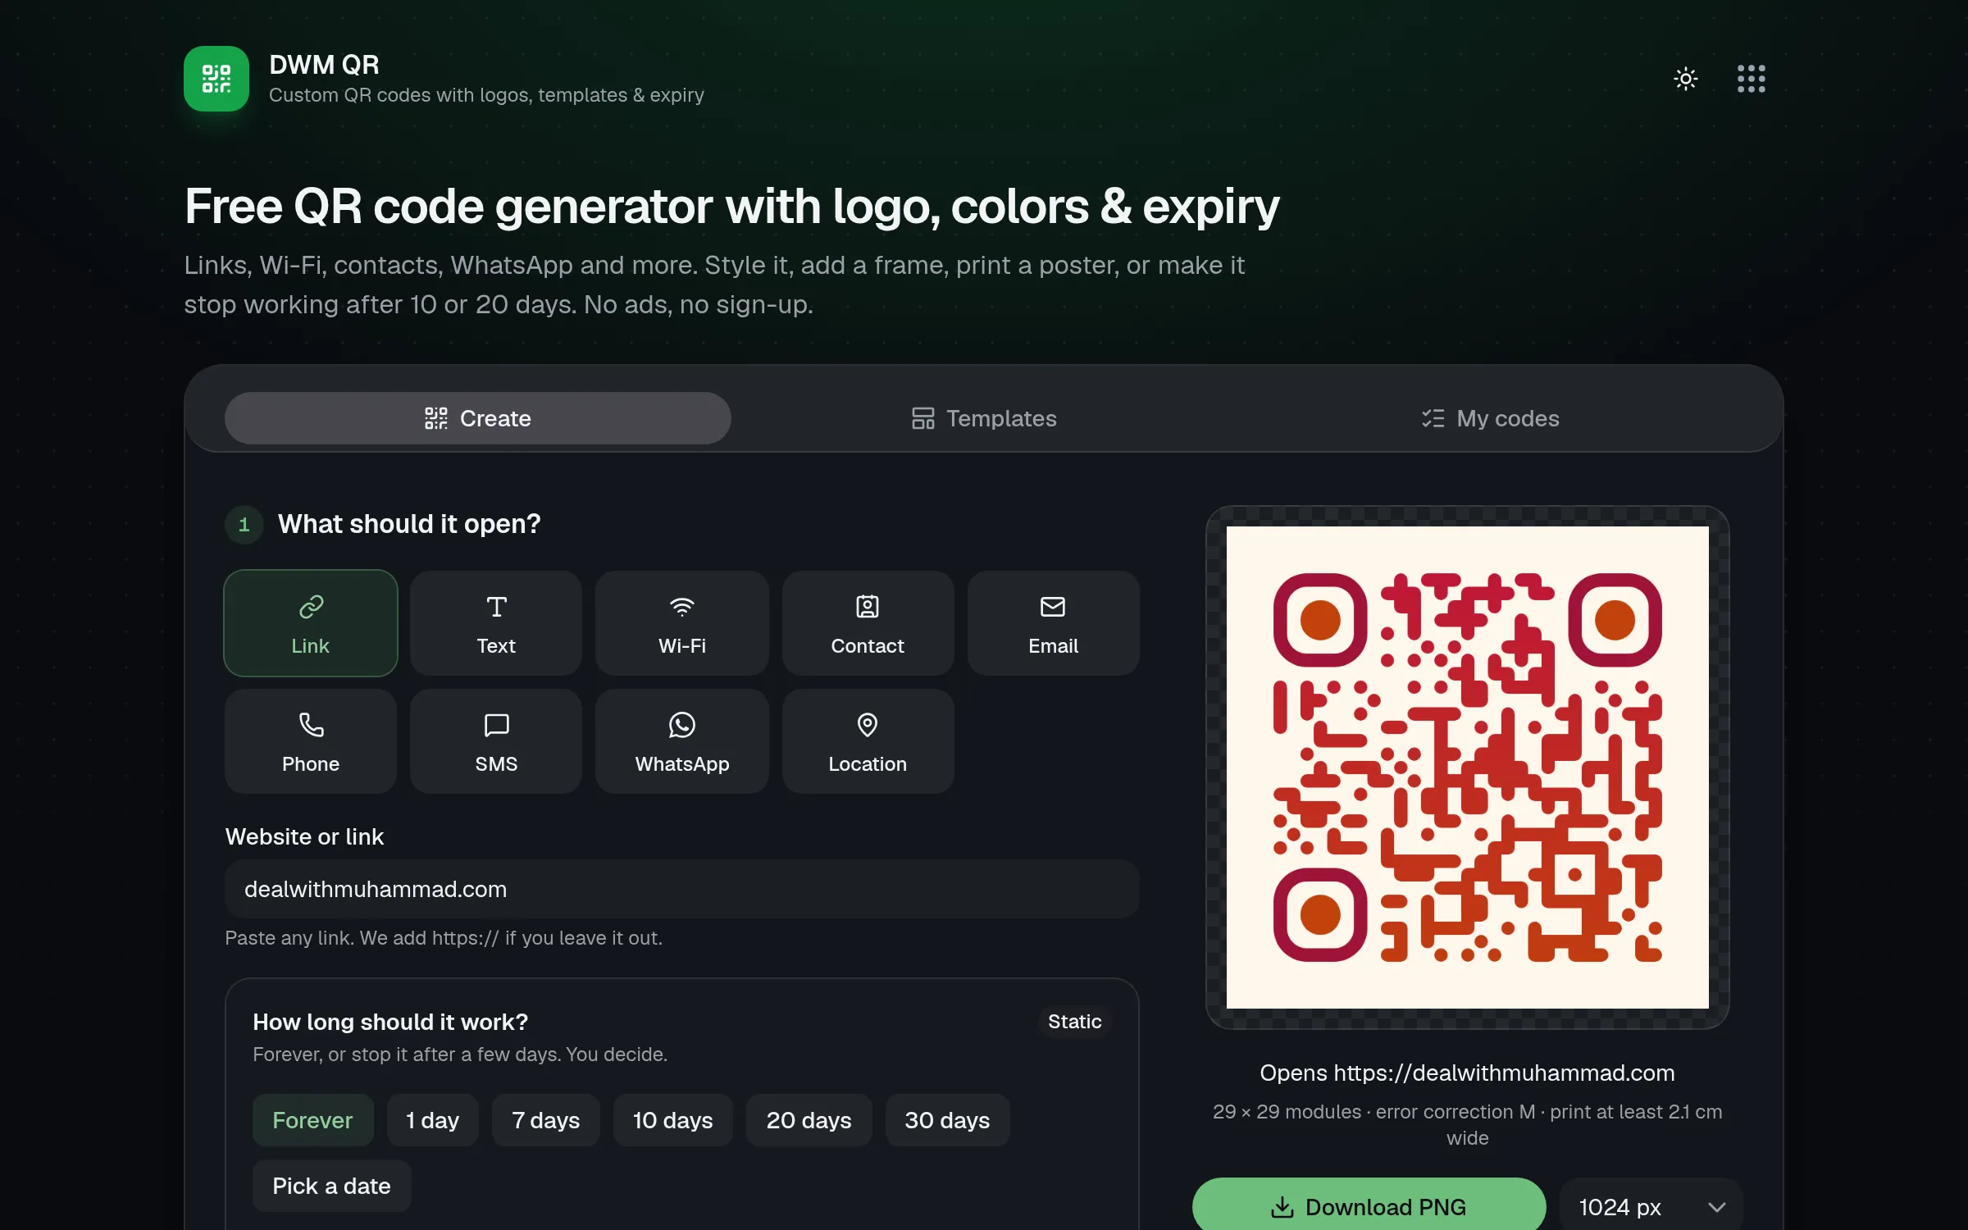Viewport: 1968px width, 1230px height.
Task: Open the apps grid menu icon
Action: tap(1751, 79)
